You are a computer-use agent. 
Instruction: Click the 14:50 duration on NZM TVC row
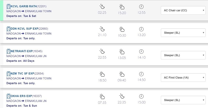tap(141, 80)
